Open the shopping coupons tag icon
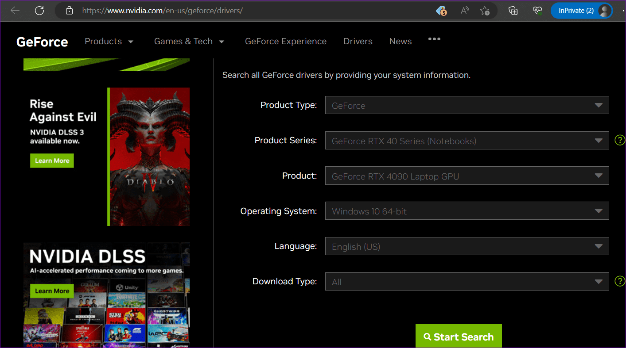Image resolution: width=626 pixels, height=348 pixels. [441, 11]
